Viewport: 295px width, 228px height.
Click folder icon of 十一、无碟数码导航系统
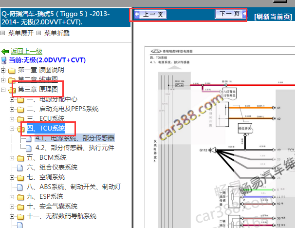coord(20,217)
